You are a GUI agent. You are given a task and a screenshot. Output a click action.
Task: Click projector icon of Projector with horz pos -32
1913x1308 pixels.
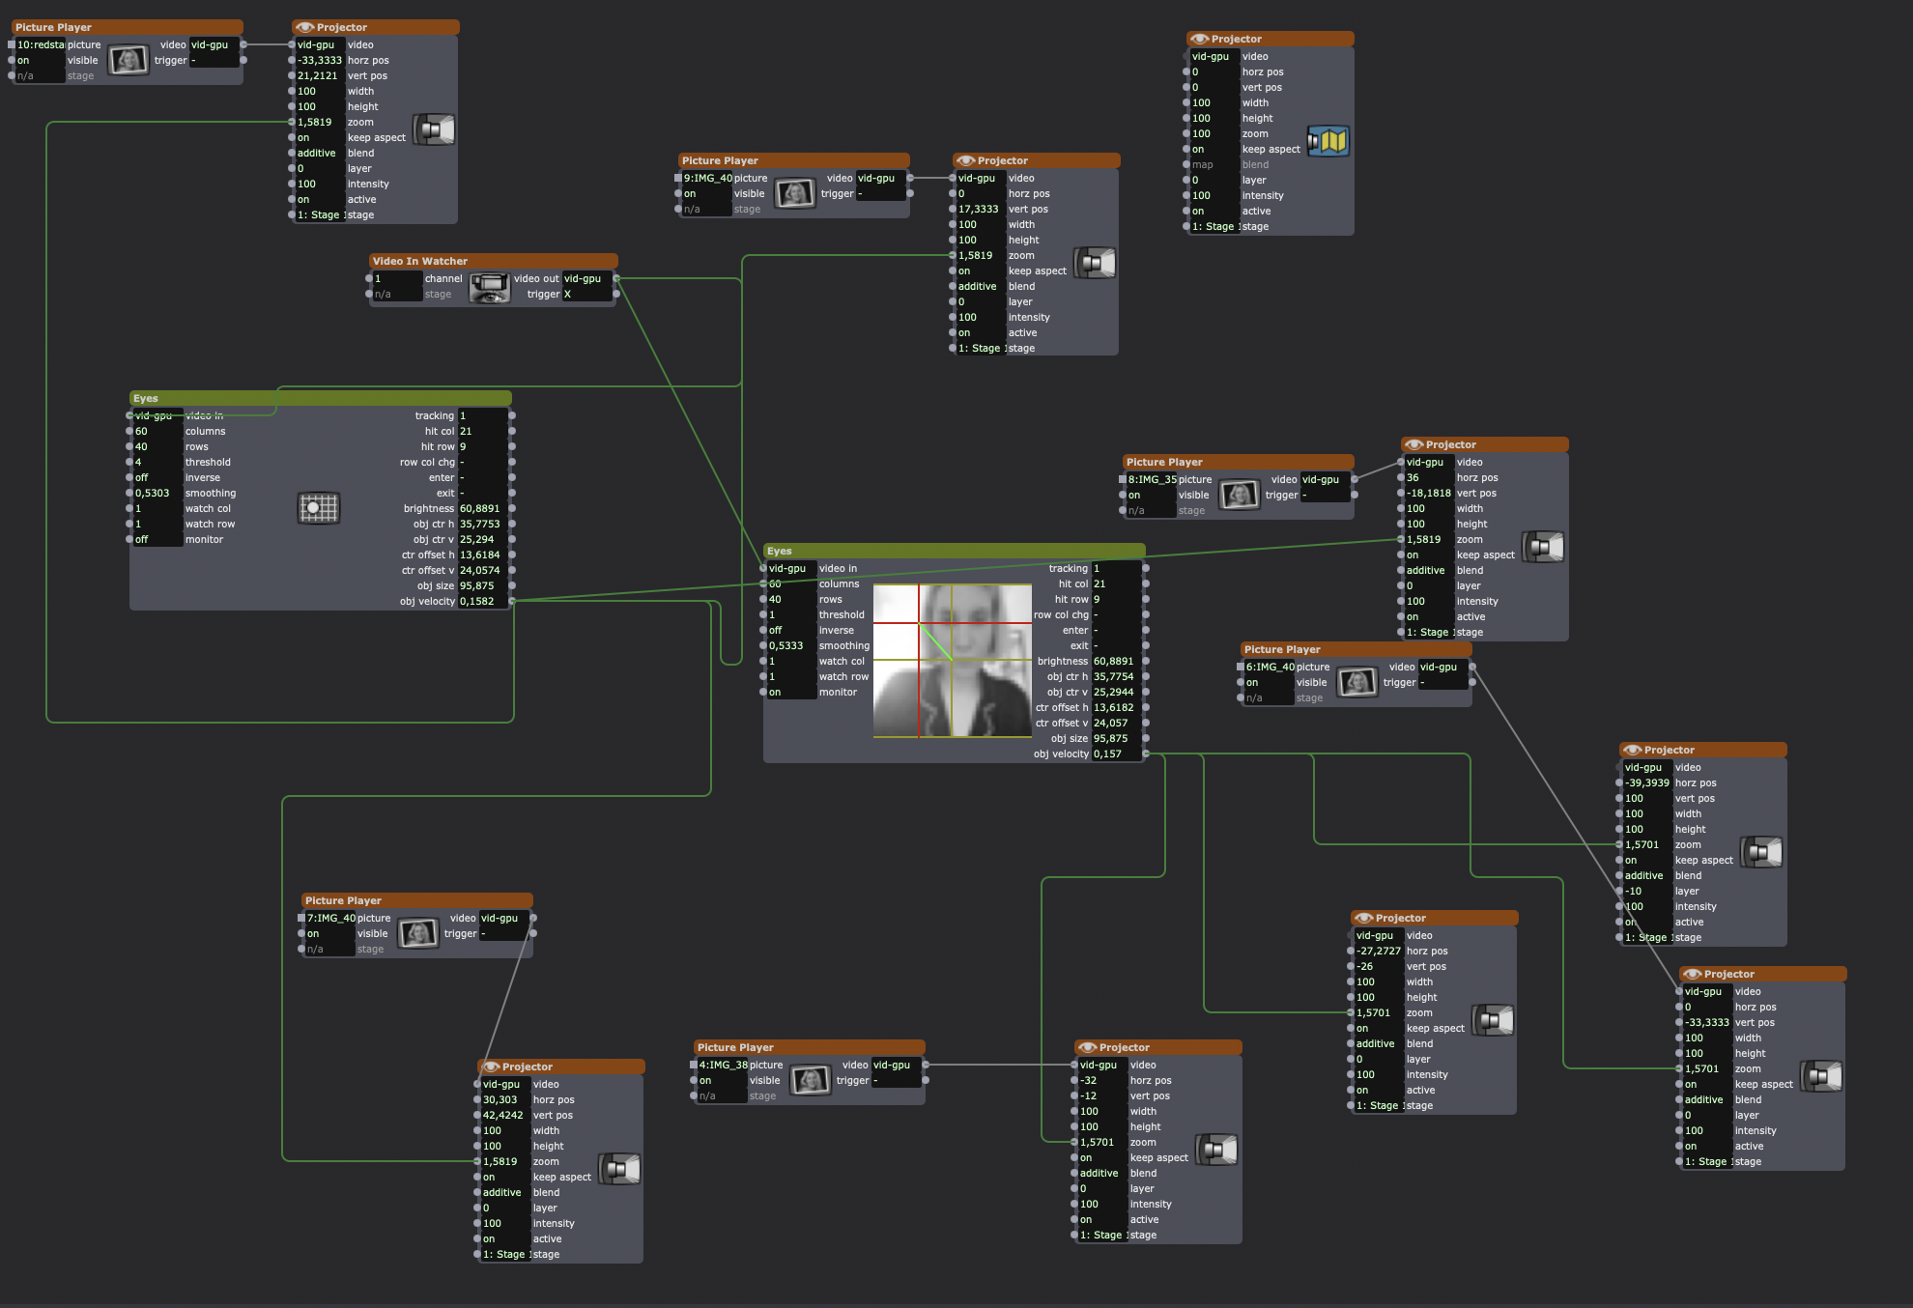[1216, 1150]
